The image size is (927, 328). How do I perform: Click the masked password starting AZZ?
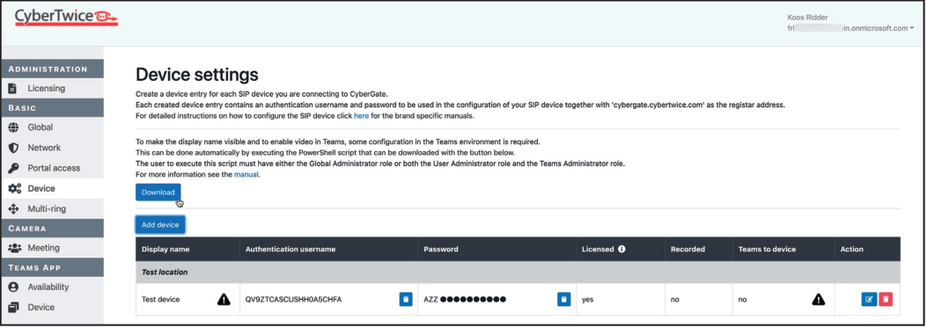click(x=465, y=300)
